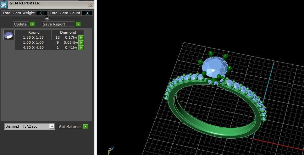Image resolution: width=304 pixels, height=155 pixels.
Task: Click the Update button label
Action: (21, 24)
